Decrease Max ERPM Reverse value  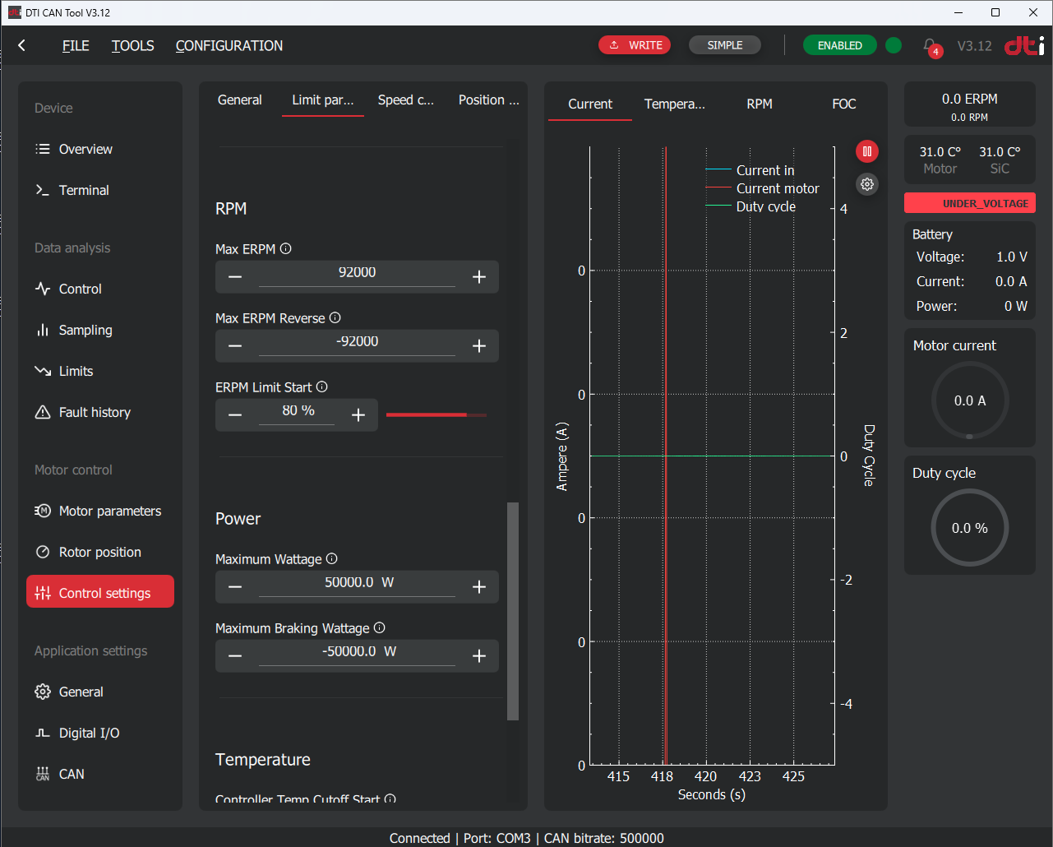tap(235, 346)
